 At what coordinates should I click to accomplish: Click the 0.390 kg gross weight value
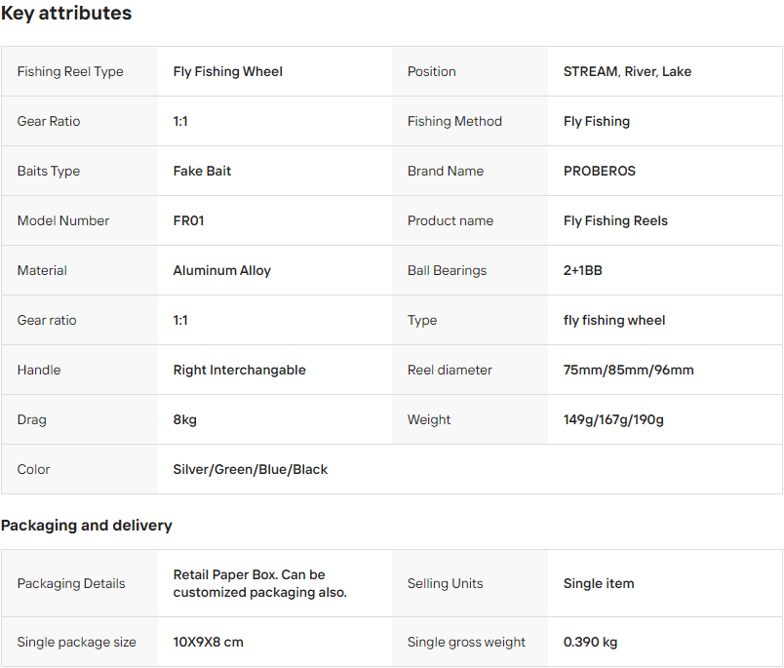(x=590, y=642)
